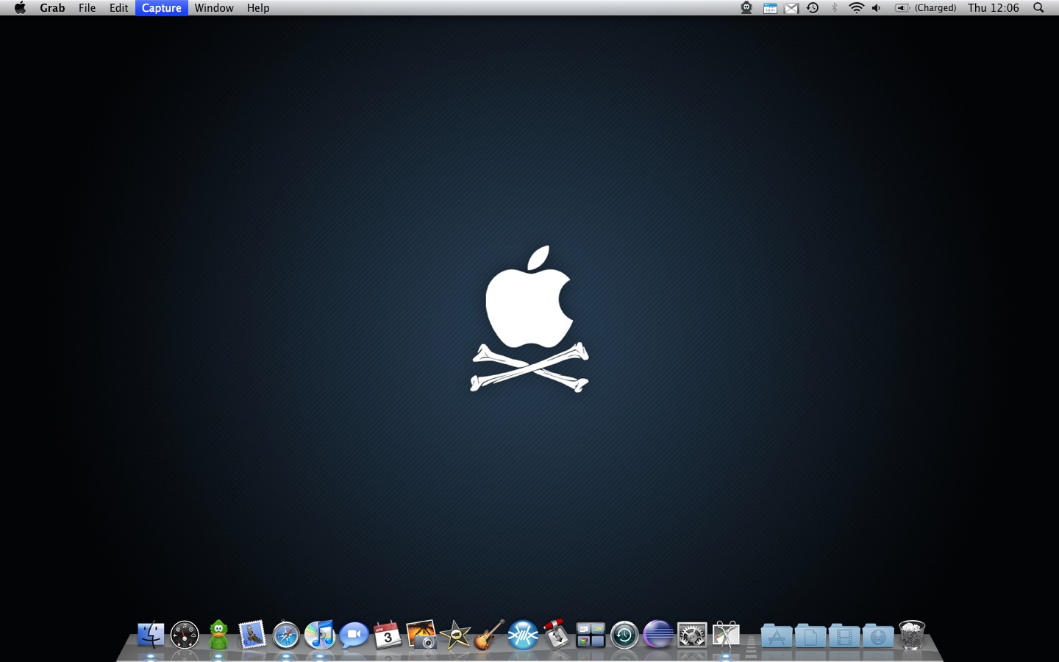Open the File menu
The width and height of the screenshot is (1059, 662).
(x=87, y=8)
